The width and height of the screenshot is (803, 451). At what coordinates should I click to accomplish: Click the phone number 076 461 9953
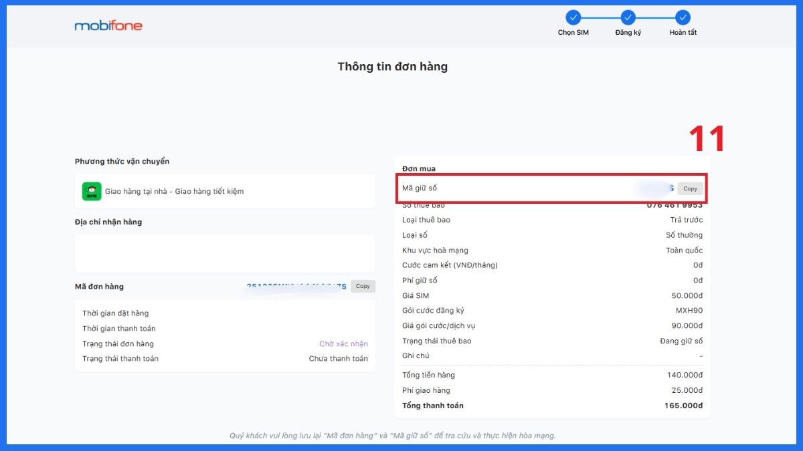coord(677,204)
